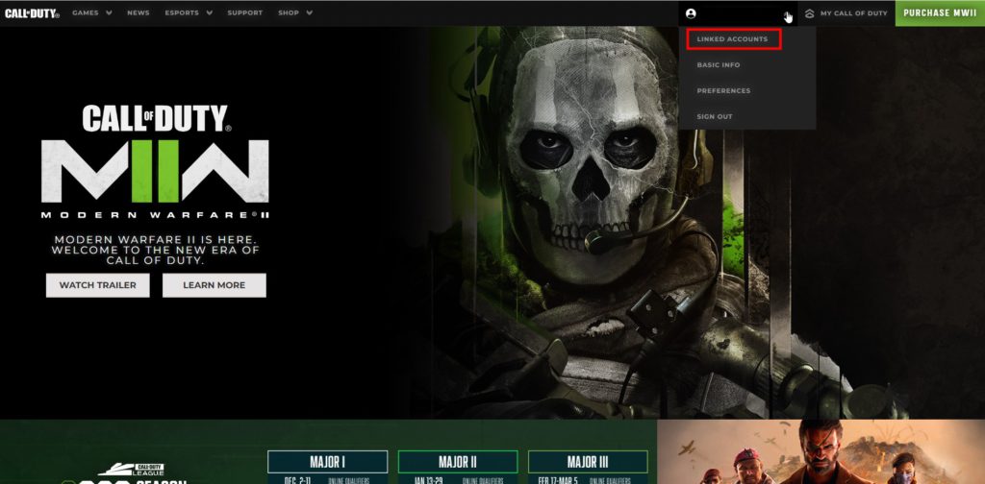Sign out using the account menu

coord(715,117)
